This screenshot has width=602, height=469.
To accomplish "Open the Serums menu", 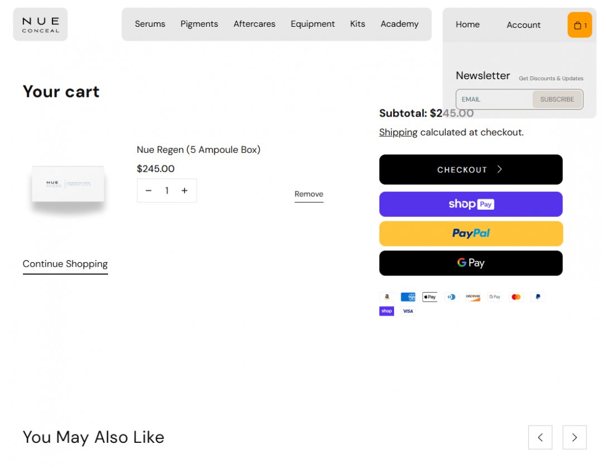I will click(150, 24).
